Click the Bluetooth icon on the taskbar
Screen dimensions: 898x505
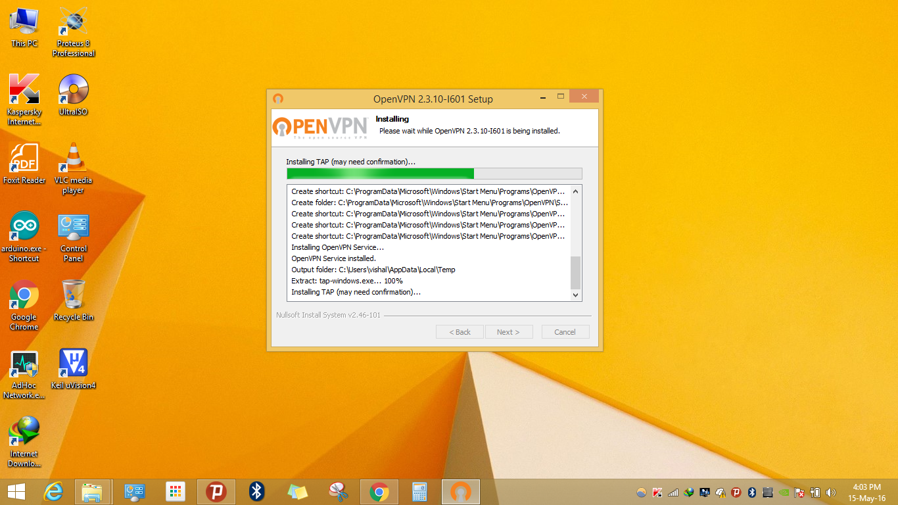(x=256, y=492)
